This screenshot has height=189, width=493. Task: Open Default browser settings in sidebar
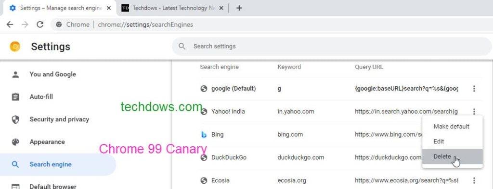53,187
